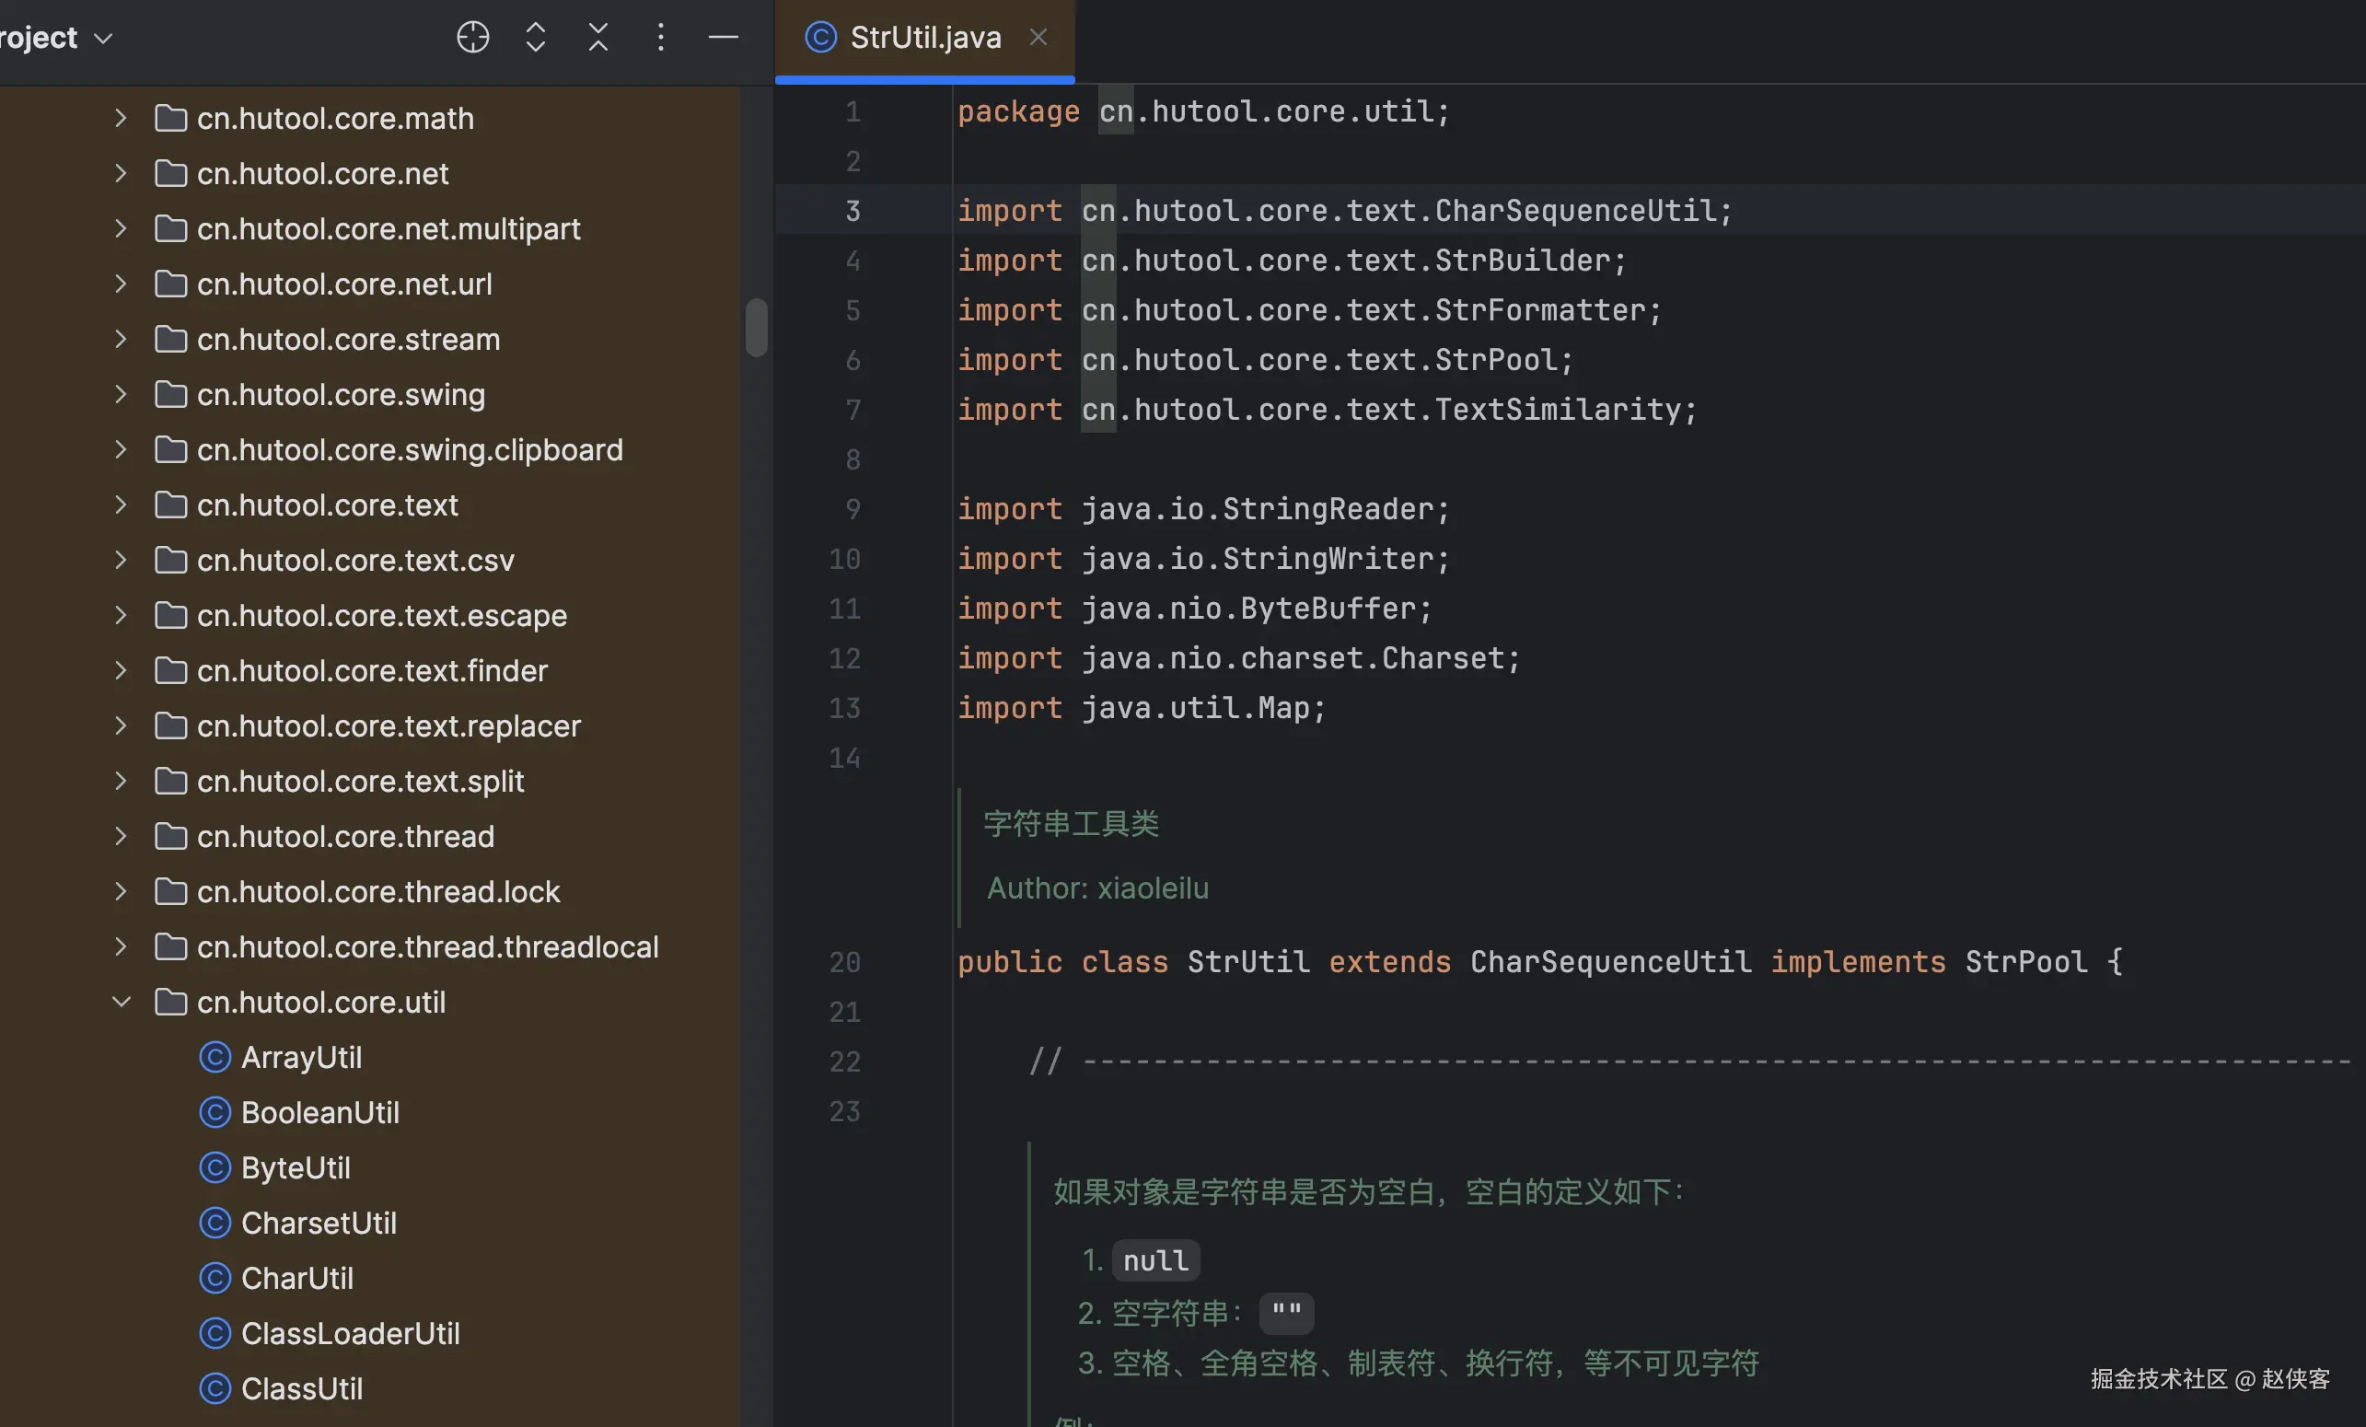The width and height of the screenshot is (2366, 1427).
Task: Close the StrUtil.java editor tab
Action: click(x=1038, y=38)
